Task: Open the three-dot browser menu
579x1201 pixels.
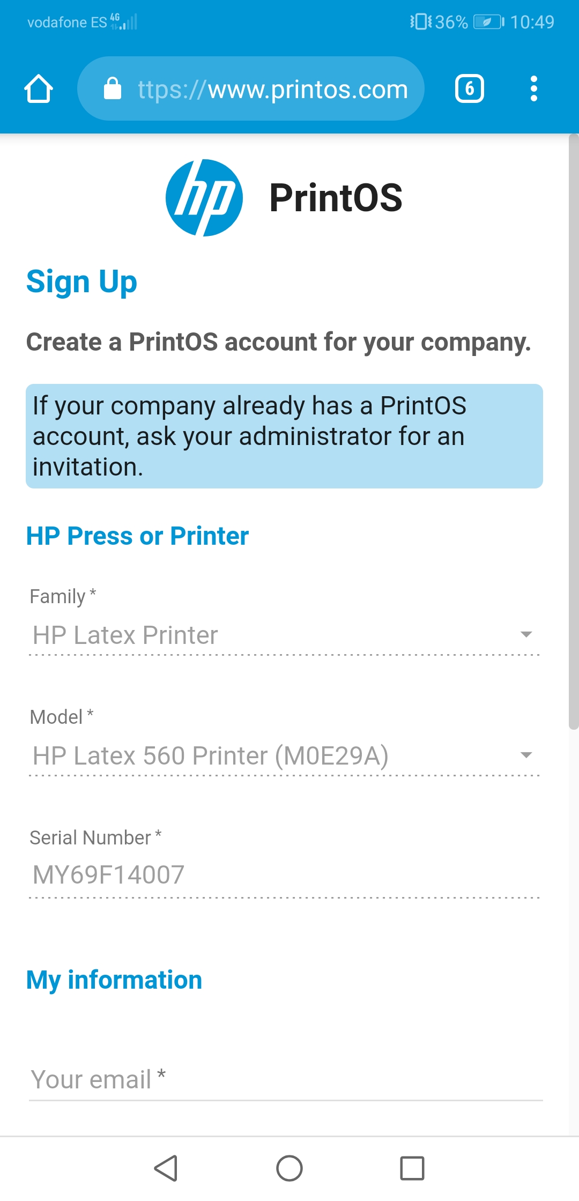Action: pyautogui.click(x=533, y=88)
